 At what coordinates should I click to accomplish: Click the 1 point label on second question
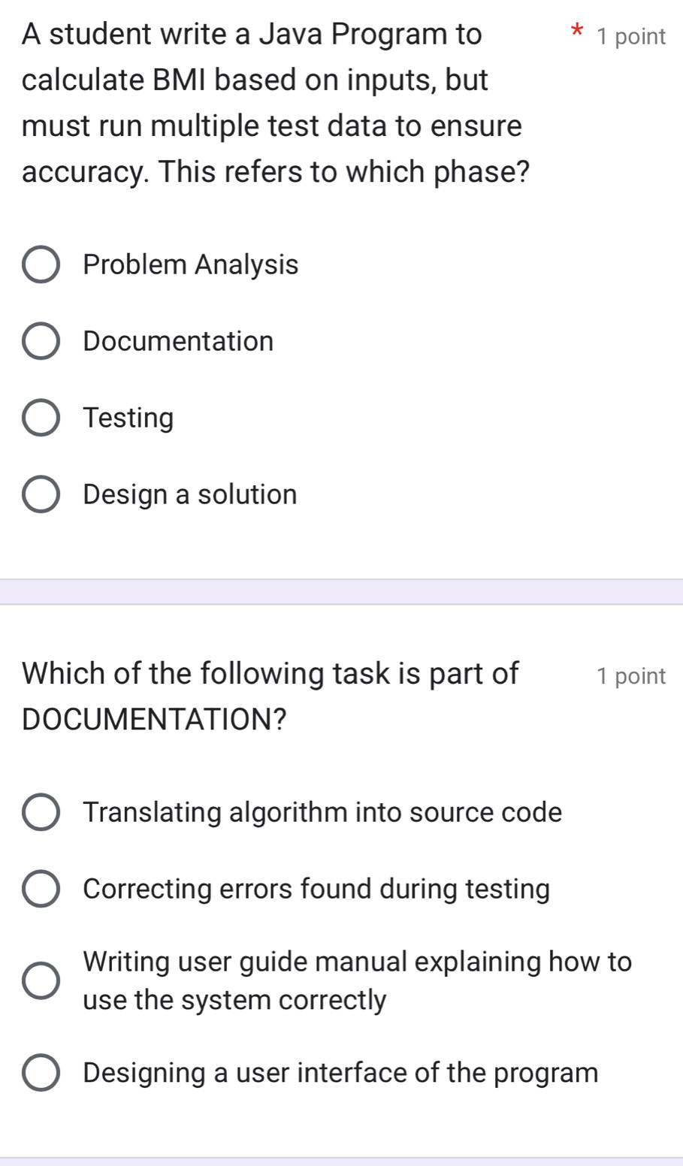(633, 675)
